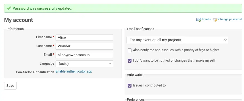Click the Emails envelope icon

coord(199,19)
